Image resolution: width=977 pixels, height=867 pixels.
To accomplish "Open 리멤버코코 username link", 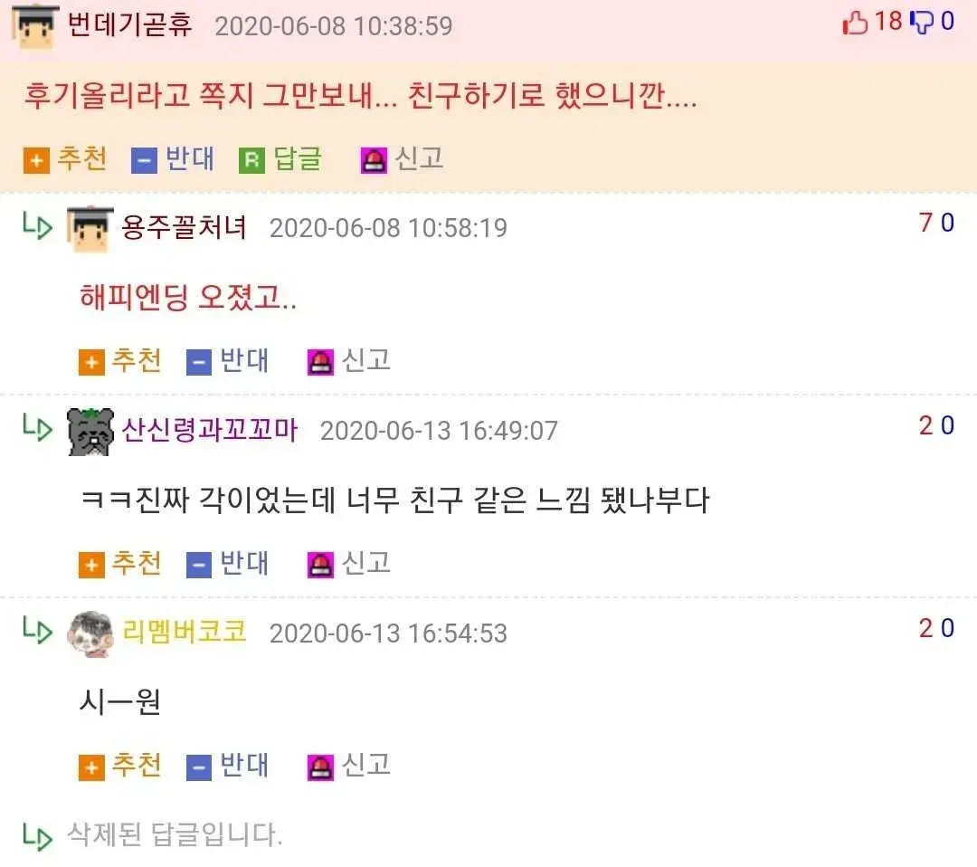I will pyautogui.click(x=184, y=632).
